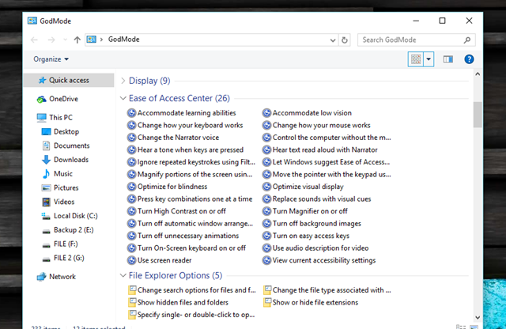506x329 pixels.
Task: Open Show hidden files and folders
Action: tap(183, 302)
